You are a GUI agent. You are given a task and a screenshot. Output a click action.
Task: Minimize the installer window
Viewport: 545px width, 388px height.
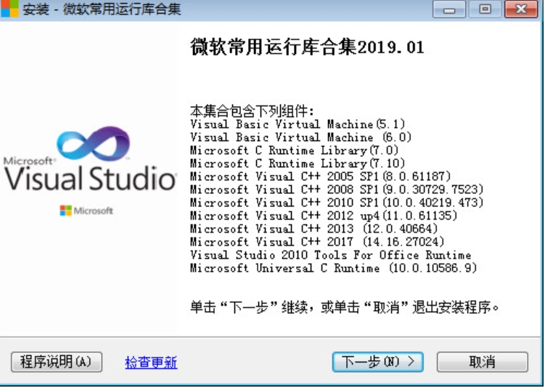click(x=448, y=9)
